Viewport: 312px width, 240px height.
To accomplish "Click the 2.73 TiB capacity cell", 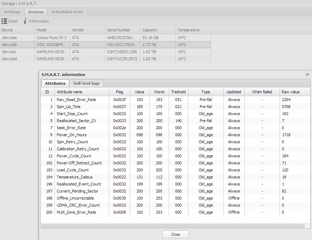I will click(x=158, y=45).
